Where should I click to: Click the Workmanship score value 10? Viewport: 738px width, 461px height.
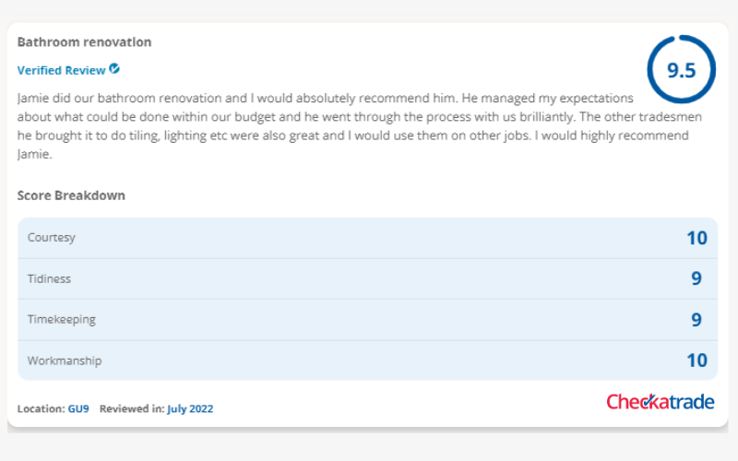[696, 361]
